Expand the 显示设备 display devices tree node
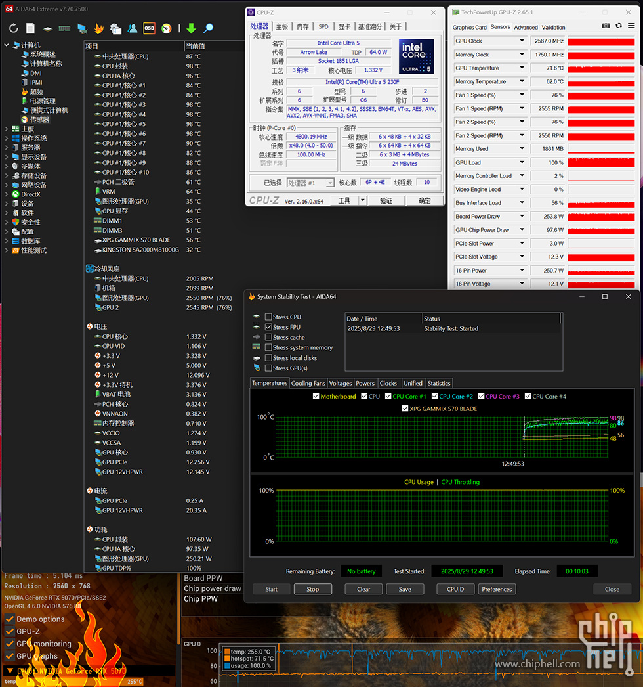 [x=7, y=157]
